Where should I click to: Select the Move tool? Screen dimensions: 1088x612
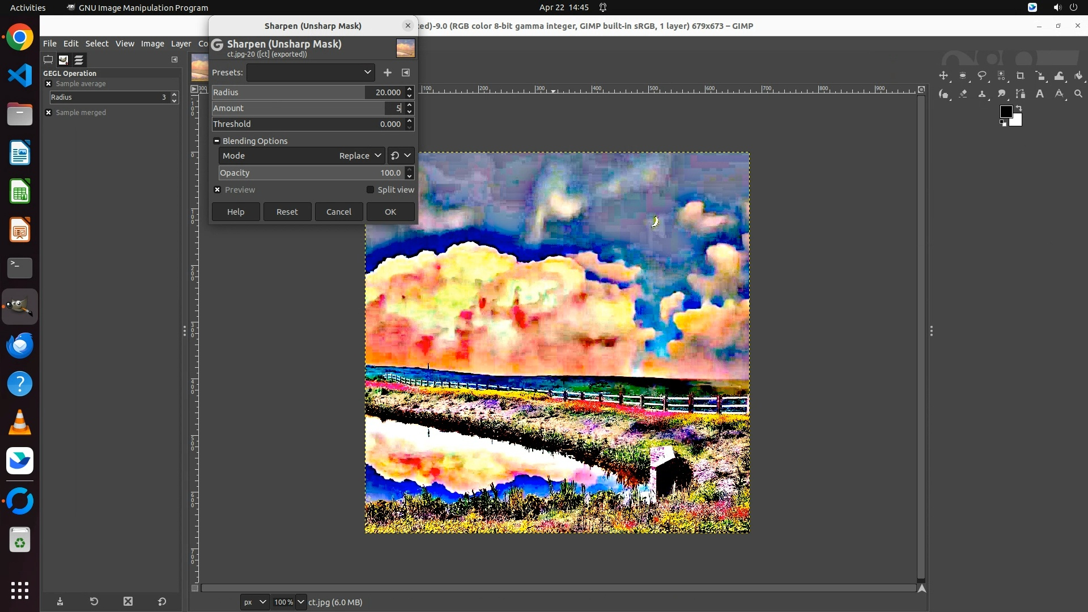coord(943,75)
